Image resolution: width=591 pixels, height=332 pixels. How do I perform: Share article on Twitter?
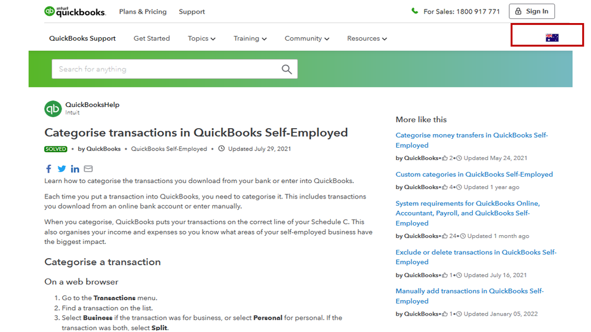tap(62, 169)
